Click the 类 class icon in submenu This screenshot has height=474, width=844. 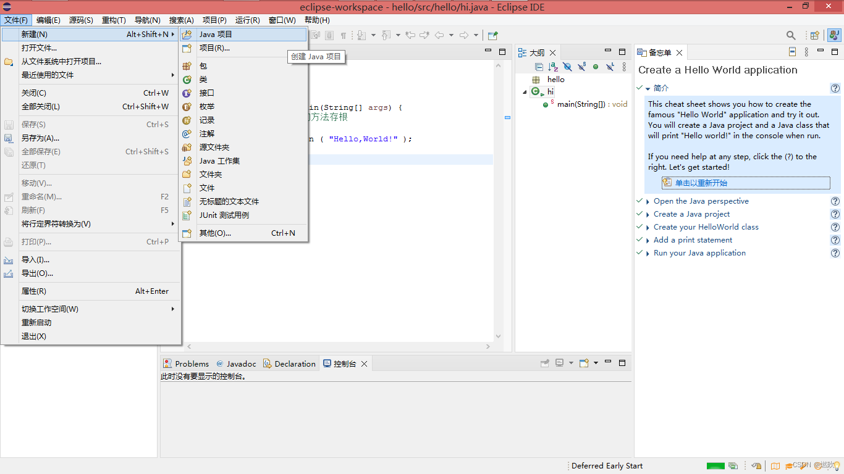point(187,80)
